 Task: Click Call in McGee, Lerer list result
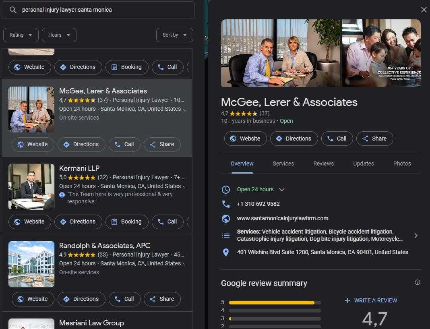click(124, 144)
